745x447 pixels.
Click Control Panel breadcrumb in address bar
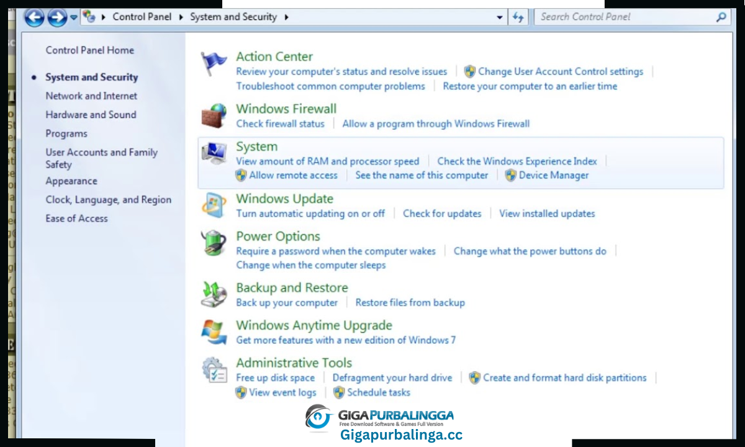(142, 17)
